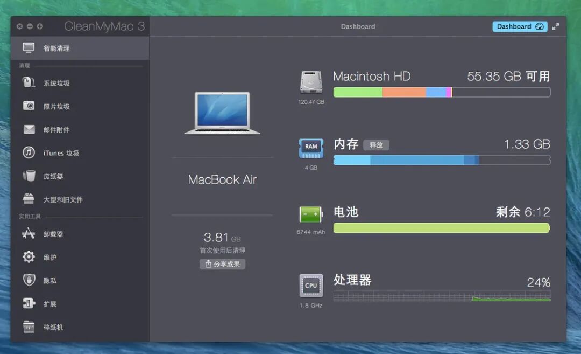Click the "120.47 GB" disk capacity label
Image resolution: width=581 pixels, height=354 pixels.
click(x=311, y=102)
